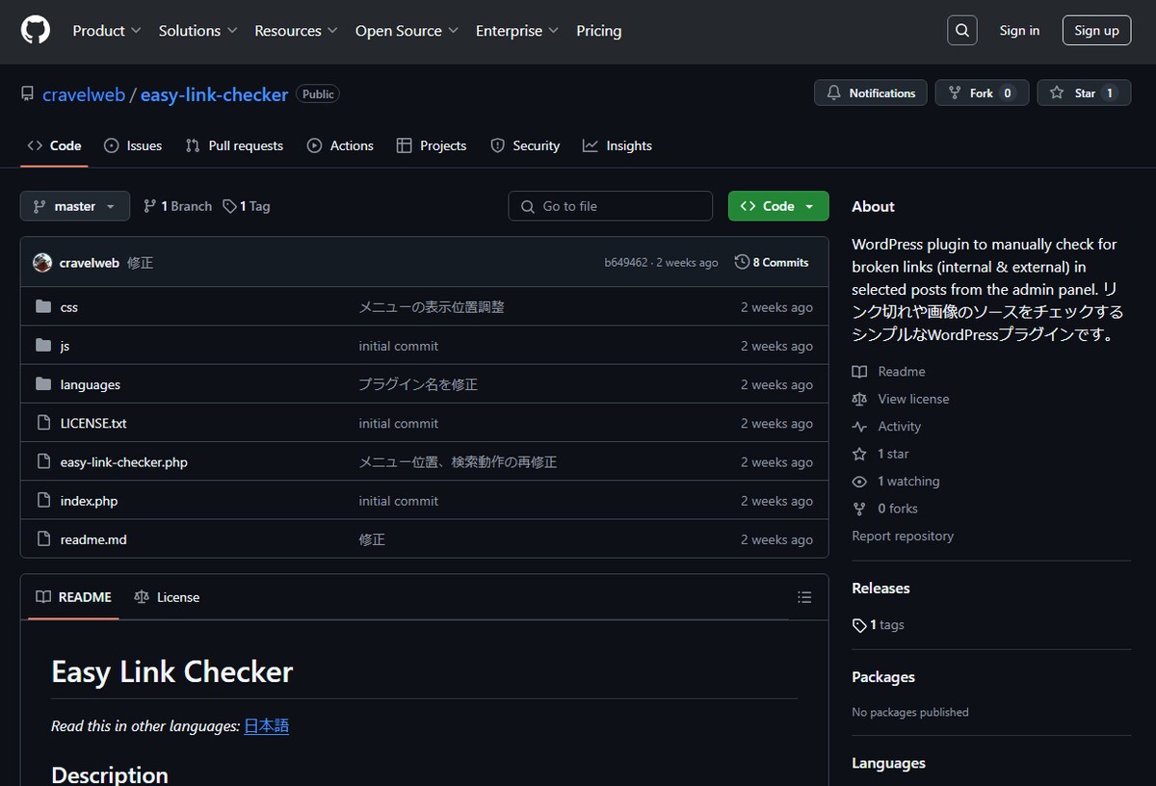
Task: Click the 1 tags link under Releases
Action: coord(878,625)
